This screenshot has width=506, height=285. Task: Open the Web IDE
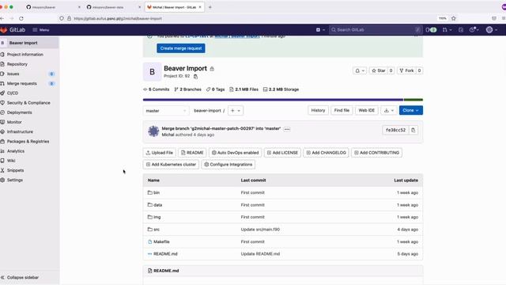[367, 111]
